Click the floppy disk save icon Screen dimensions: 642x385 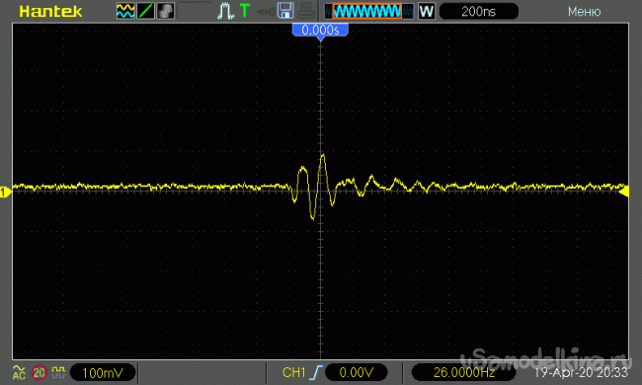285,11
